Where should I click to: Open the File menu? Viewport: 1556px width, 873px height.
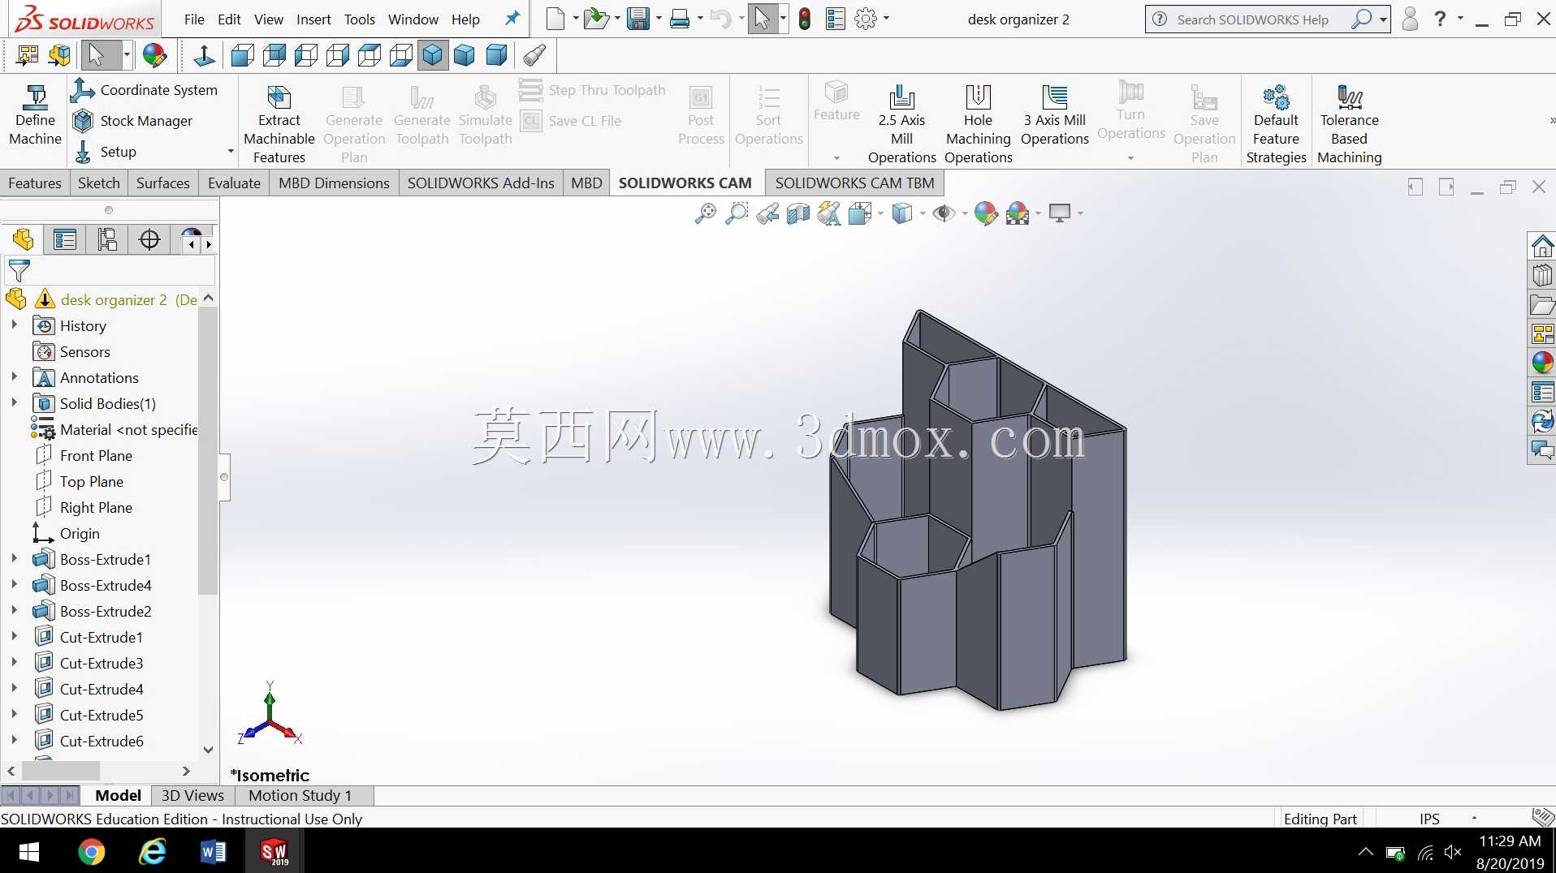(194, 19)
